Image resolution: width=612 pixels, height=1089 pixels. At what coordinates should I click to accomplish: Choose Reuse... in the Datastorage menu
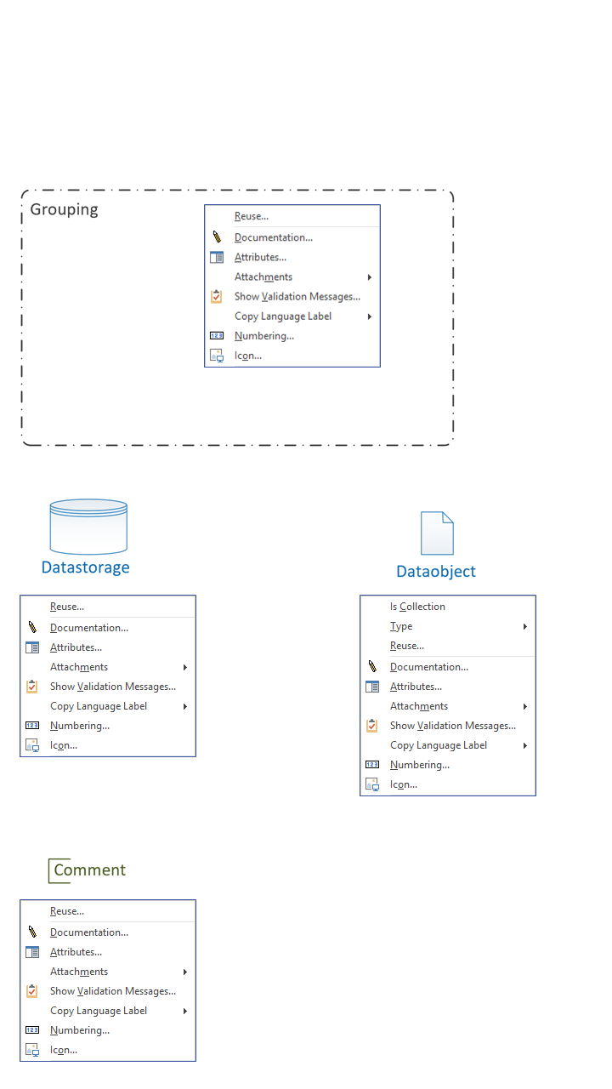[x=67, y=607]
